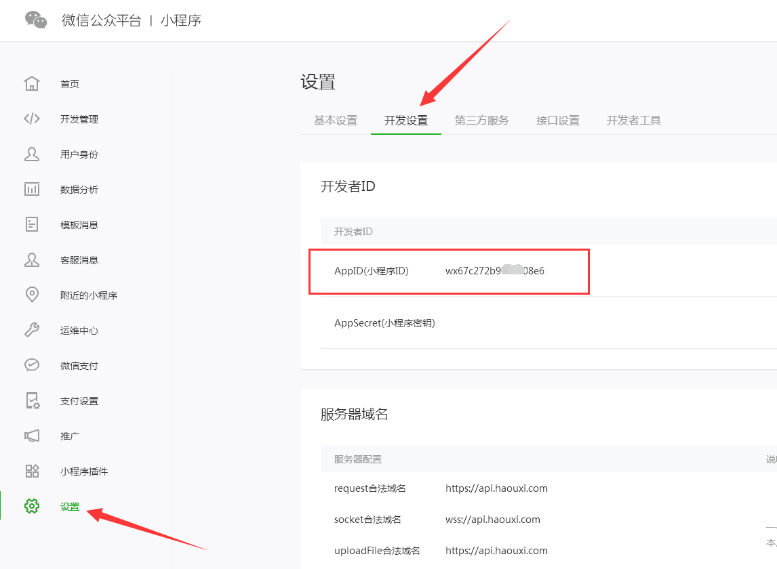Click the agent icon for 客服消息
This screenshot has height=569, width=777.
pos(32,259)
